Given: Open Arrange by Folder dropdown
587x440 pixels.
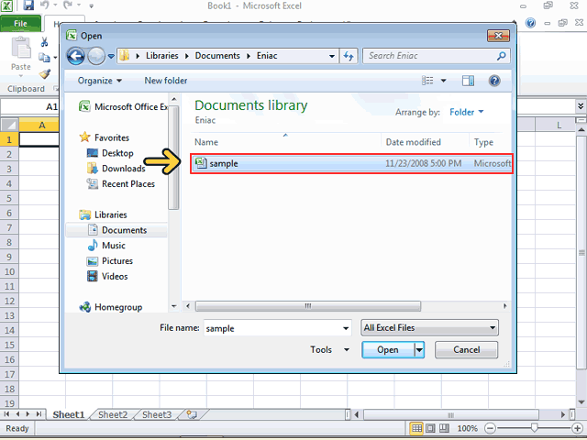Looking at the screenshot, I should tap(467, 112).
